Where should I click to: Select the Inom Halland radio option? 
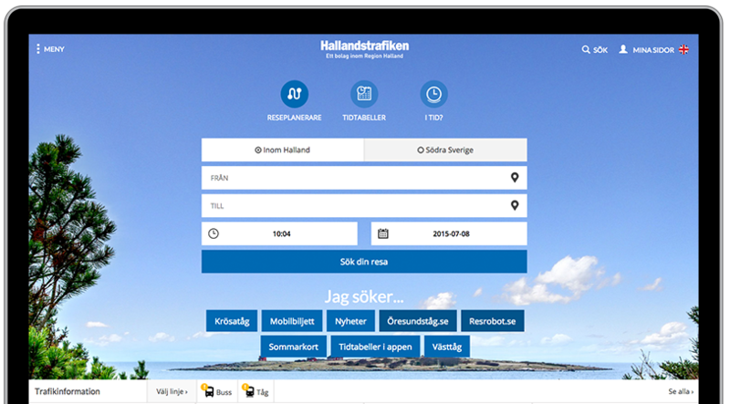coord(283,150)
